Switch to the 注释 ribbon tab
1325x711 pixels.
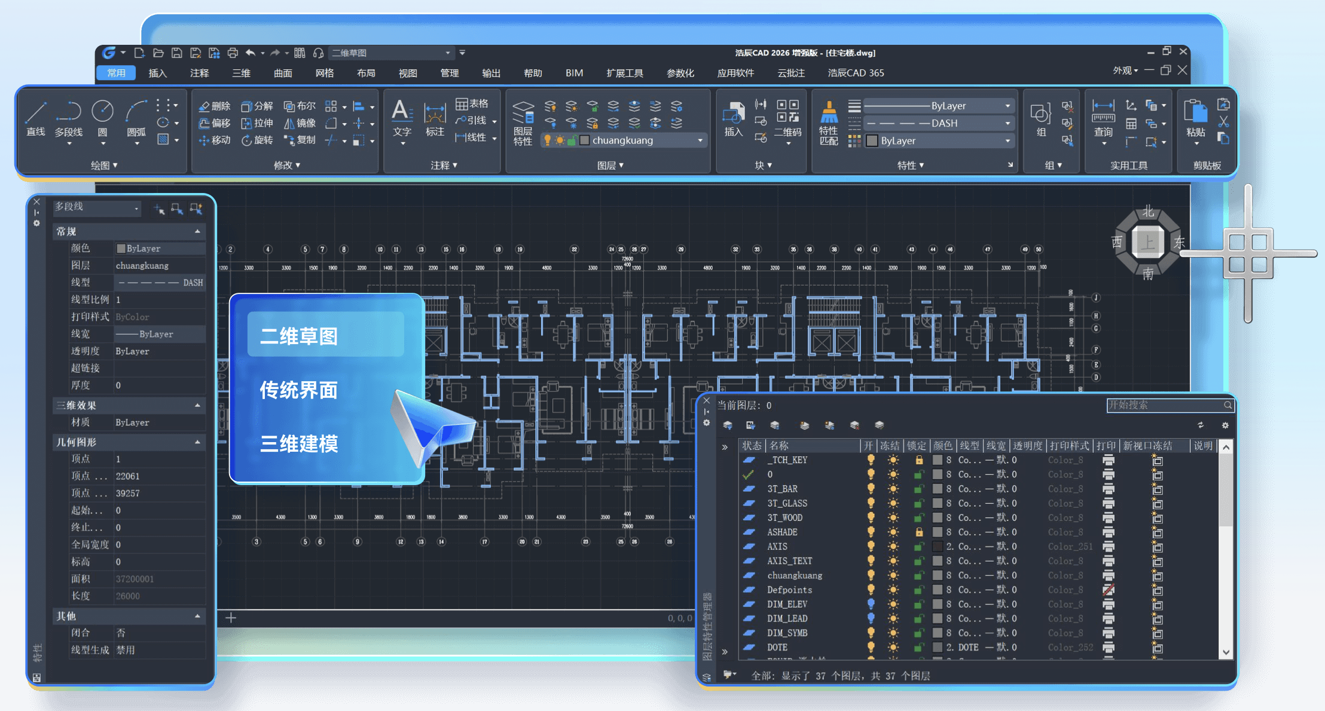pos(199,73)
